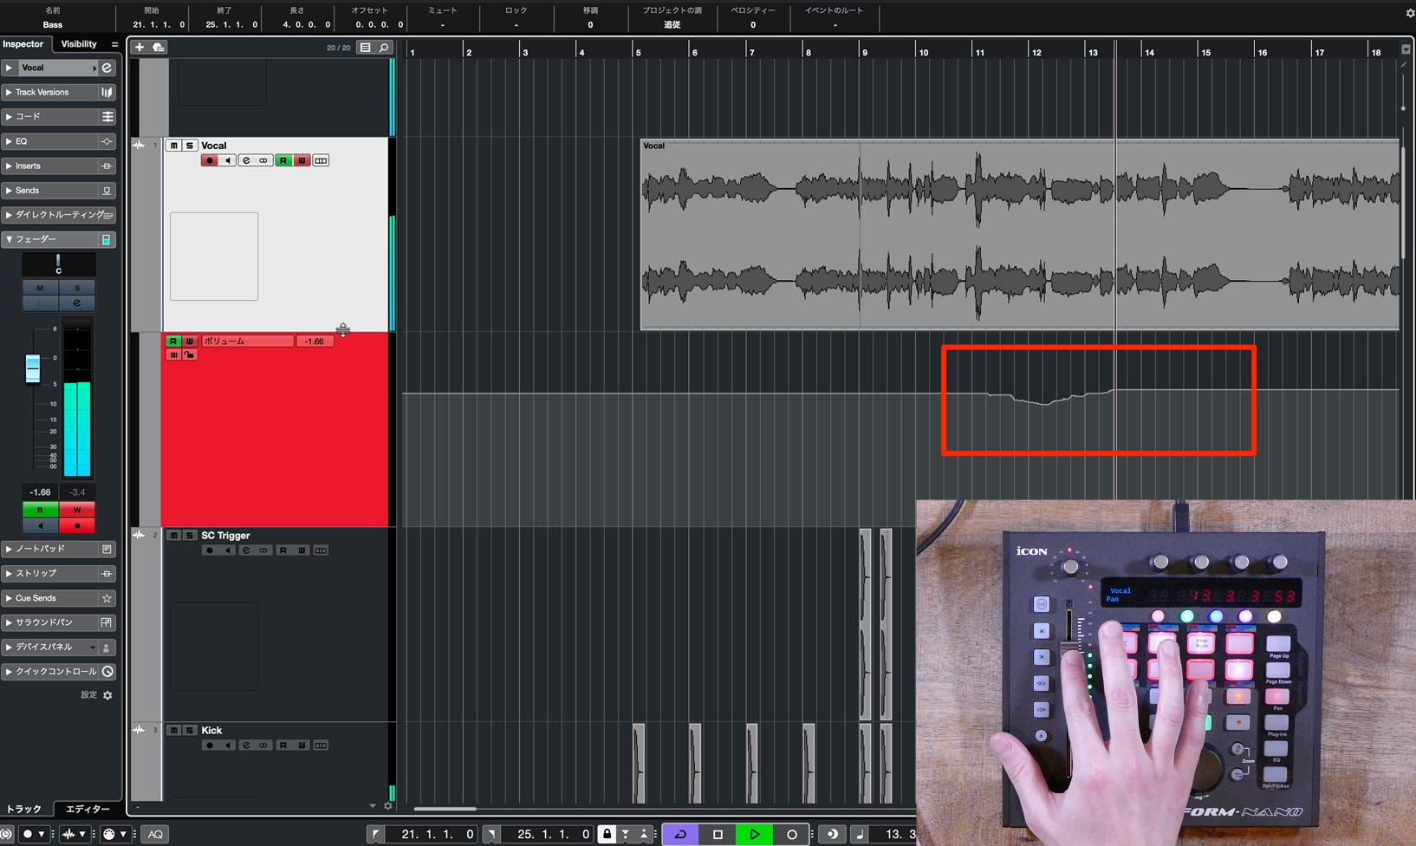Switch to the Inspector tab

[23, 44]
